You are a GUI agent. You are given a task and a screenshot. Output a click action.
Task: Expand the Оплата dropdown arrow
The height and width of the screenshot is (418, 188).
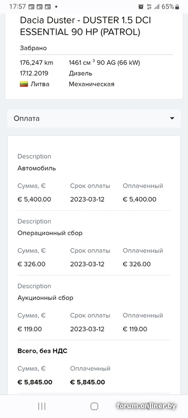coord(172,119)
